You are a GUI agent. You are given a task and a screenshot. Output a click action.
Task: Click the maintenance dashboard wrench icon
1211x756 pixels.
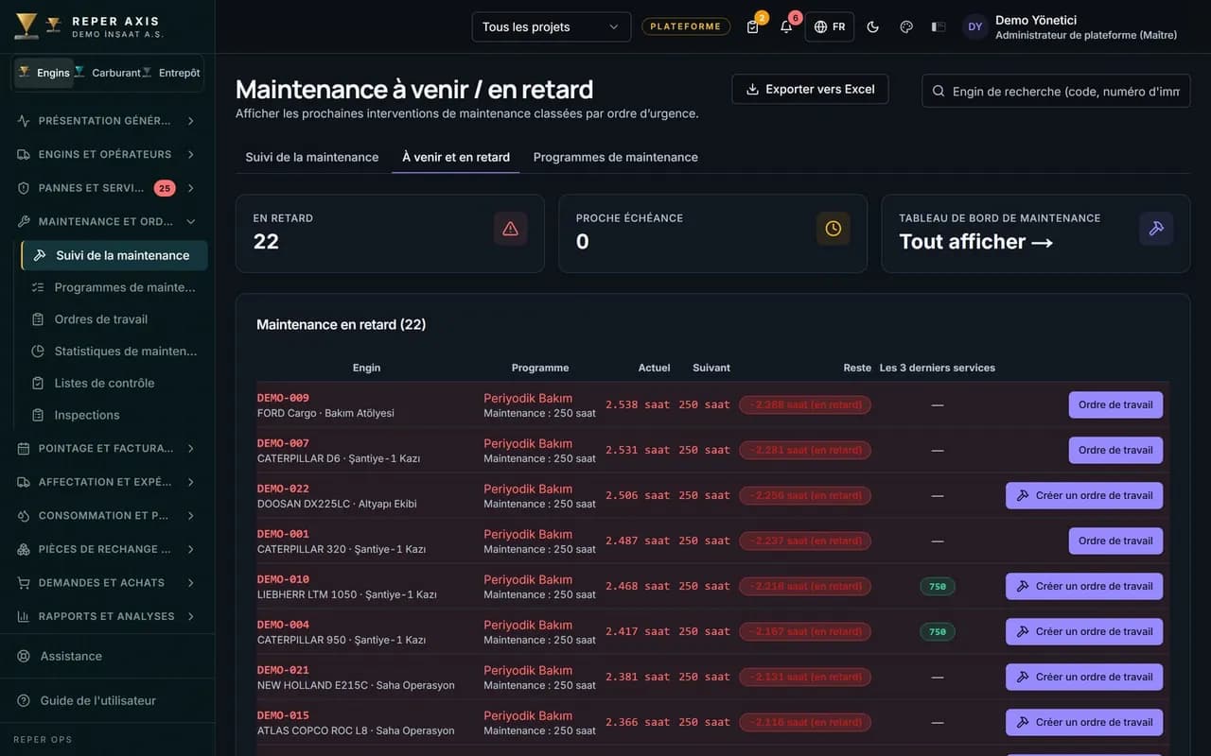(x=1156, y=229)
